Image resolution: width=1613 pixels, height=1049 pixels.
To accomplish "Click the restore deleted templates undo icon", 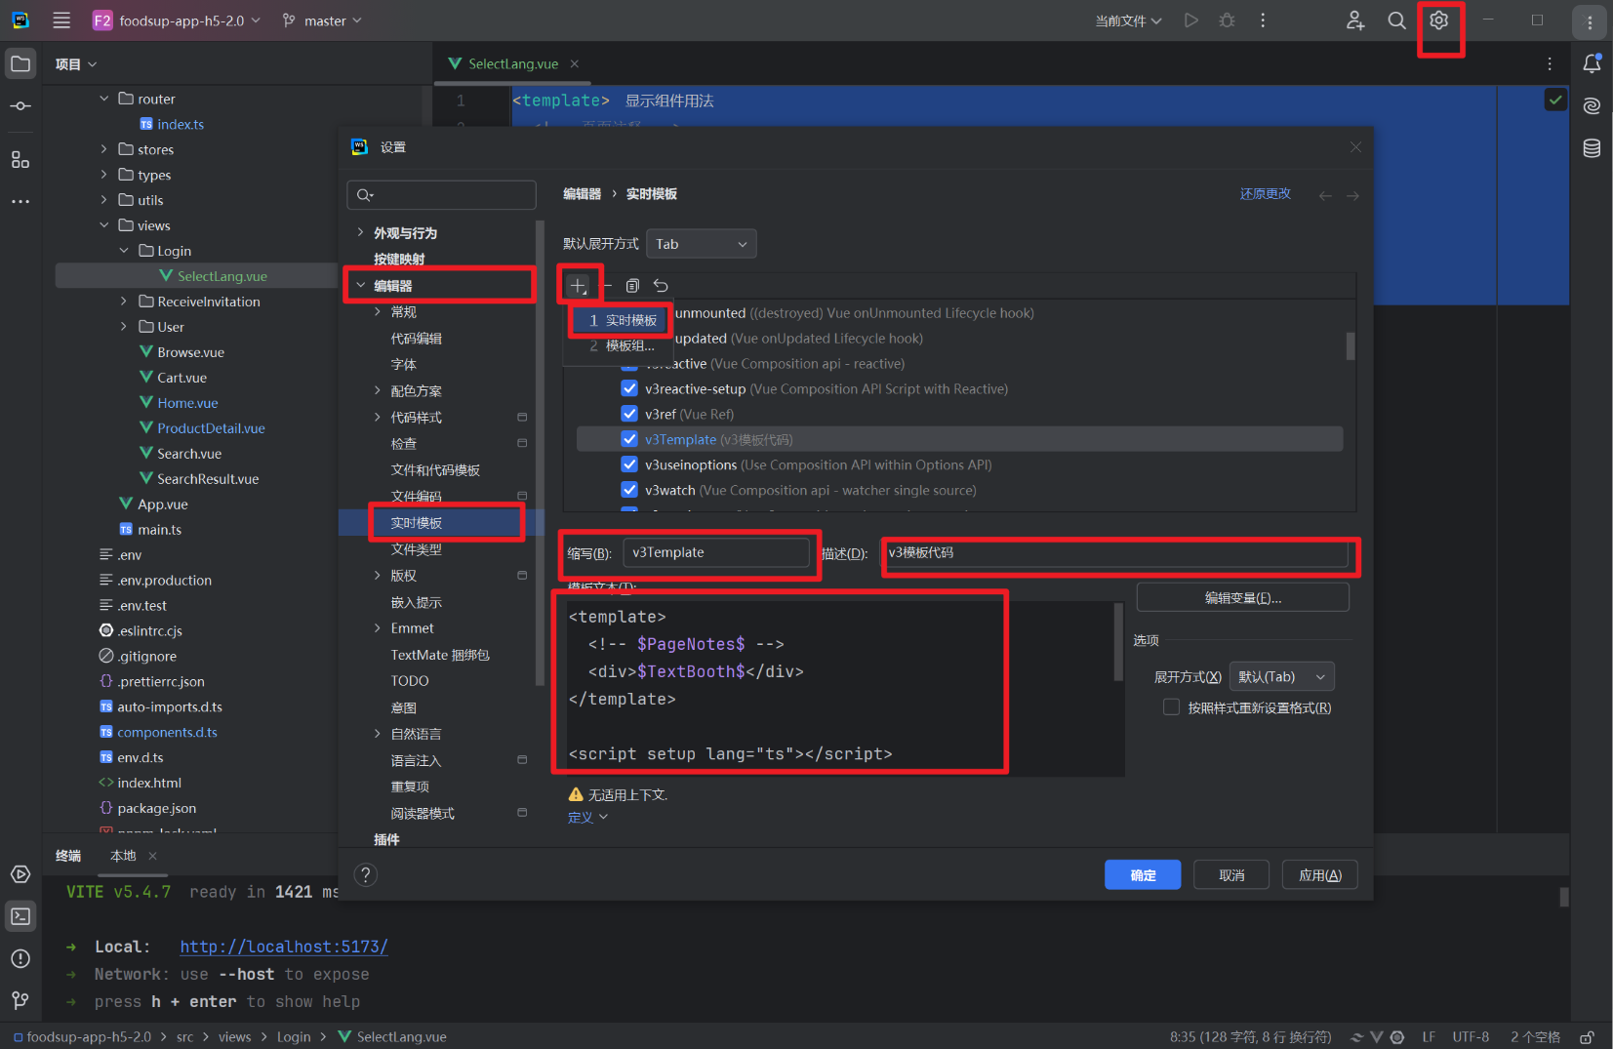I will click(661, 286).
